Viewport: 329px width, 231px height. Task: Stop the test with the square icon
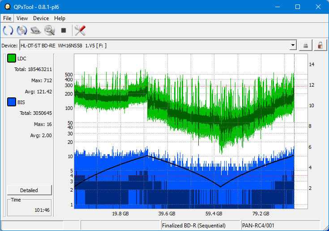64,30
